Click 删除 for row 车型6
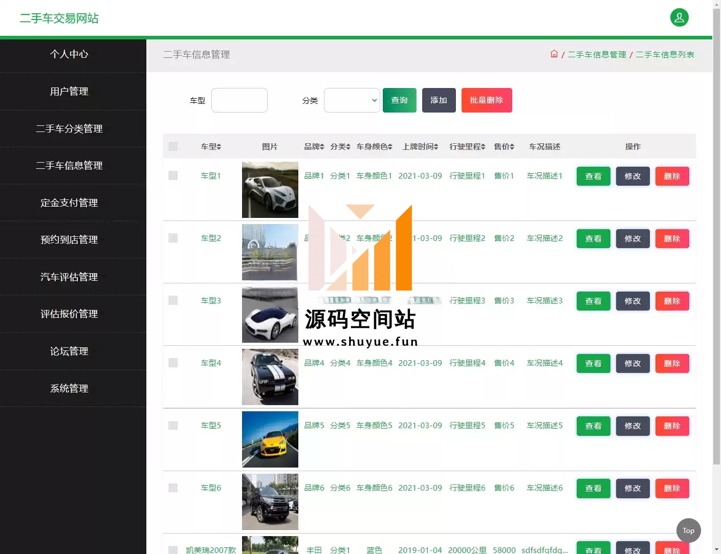This screenshot has height=554, width=721. [672, 488]
